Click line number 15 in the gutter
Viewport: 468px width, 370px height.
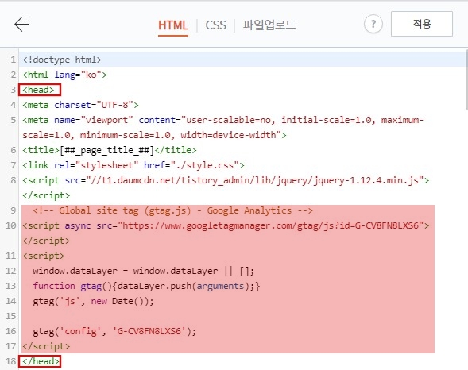pos(11,316)
